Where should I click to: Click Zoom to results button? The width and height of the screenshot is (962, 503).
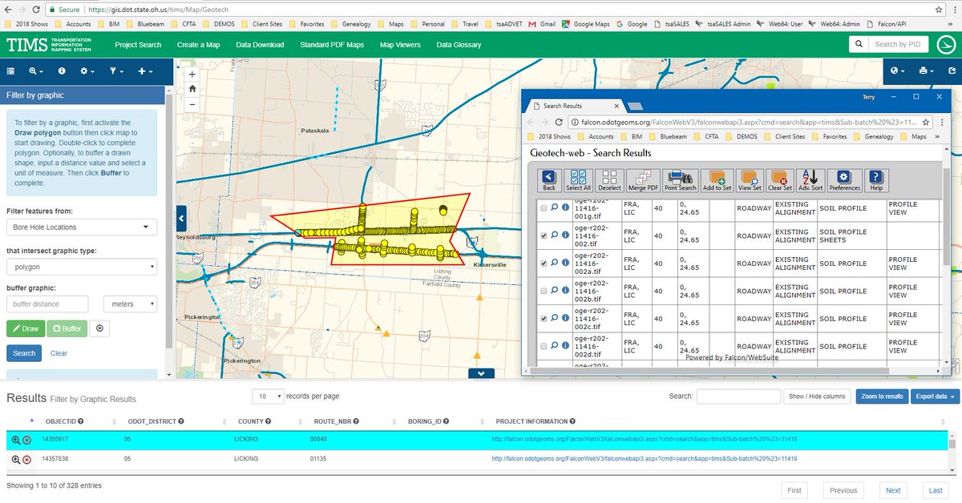[881, 396]
